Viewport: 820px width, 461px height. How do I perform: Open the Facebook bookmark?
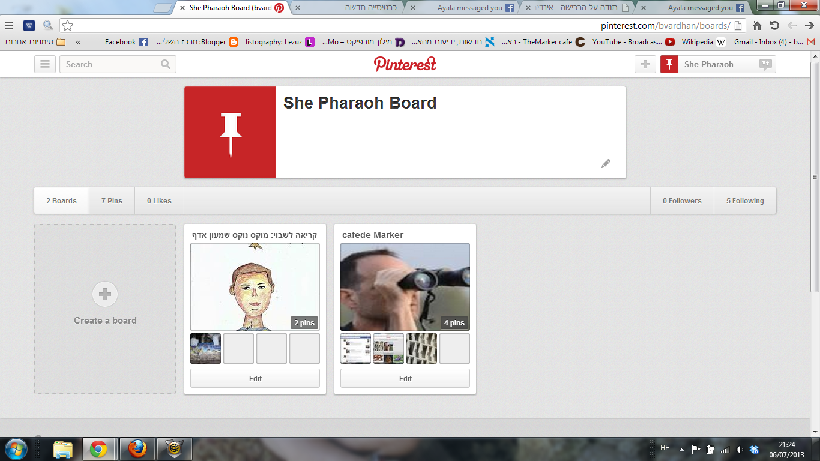click(126, 42)
